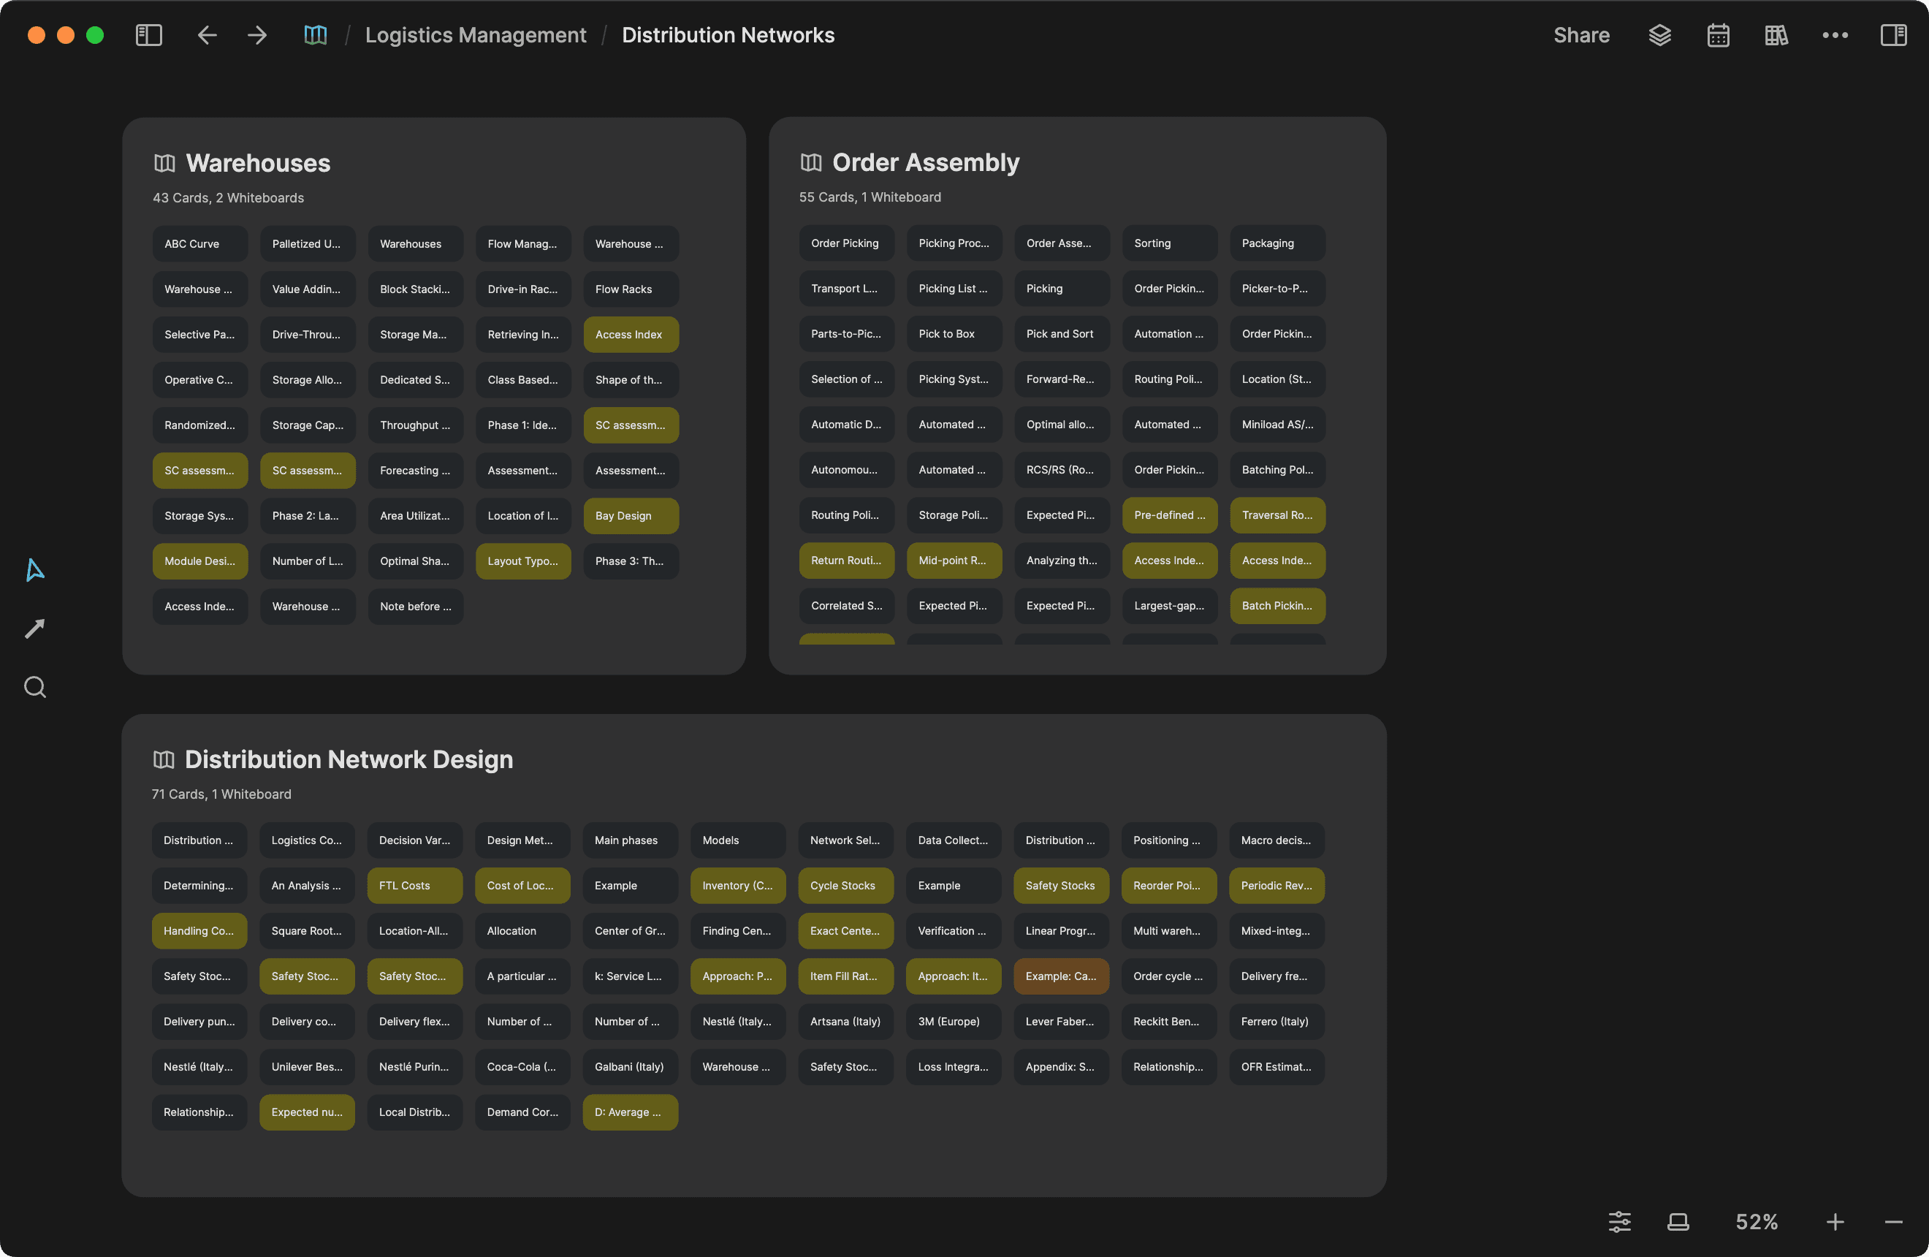Select the connector line tool
The width and height of the screenshot is (1929, 1257).
tap(35, 628)
